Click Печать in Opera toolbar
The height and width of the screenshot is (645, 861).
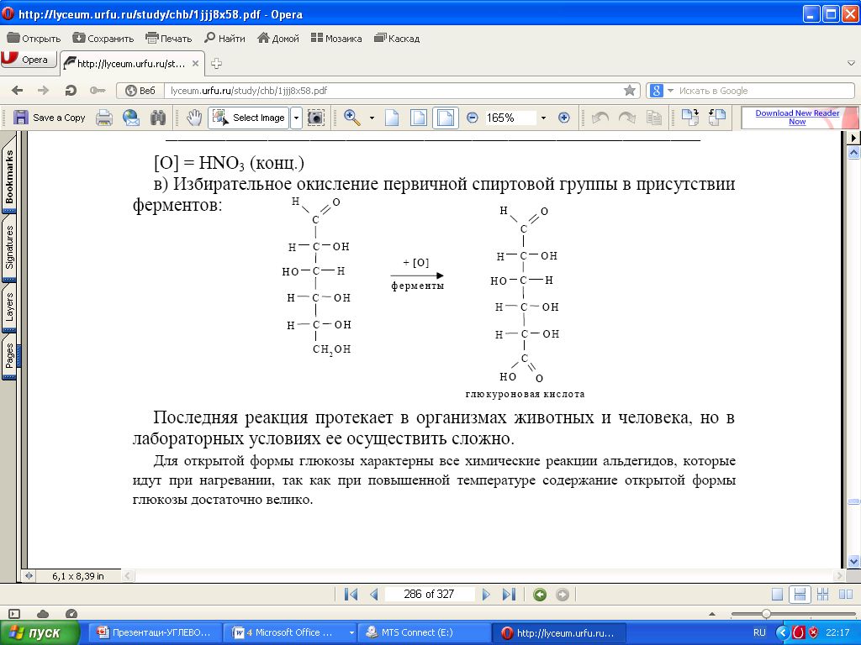[x=168, y=39]
